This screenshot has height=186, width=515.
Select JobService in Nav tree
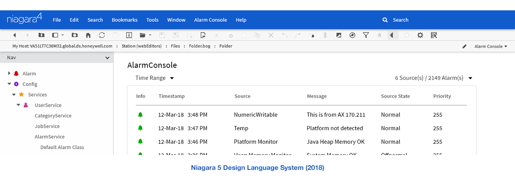tap(47, 126)
